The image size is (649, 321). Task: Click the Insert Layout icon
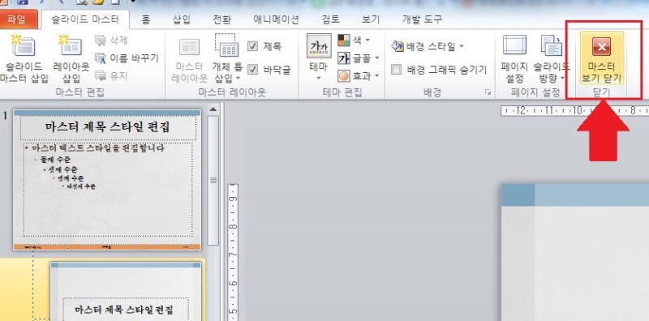pos(71,45)
